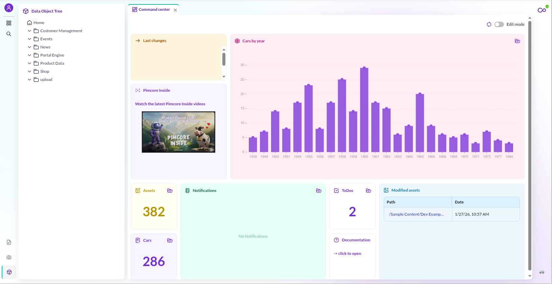
Task: Click the Pimcore Inside widget icon
Action: 138,90
